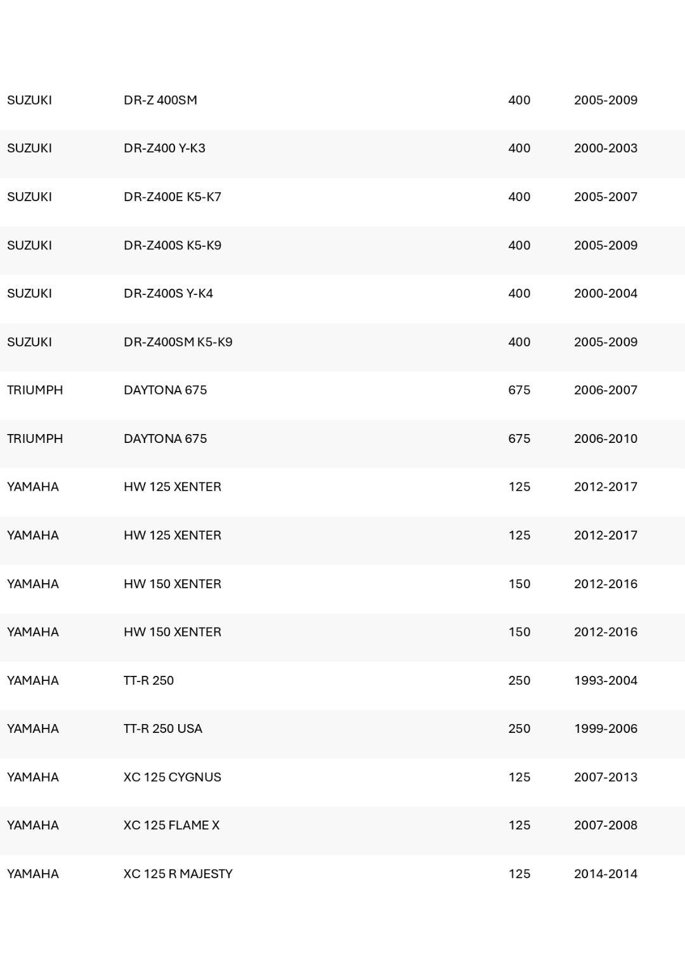685x969 pixels.
Task: Select the HW 150 XENTER model in the white row
Action: point(173,584)
